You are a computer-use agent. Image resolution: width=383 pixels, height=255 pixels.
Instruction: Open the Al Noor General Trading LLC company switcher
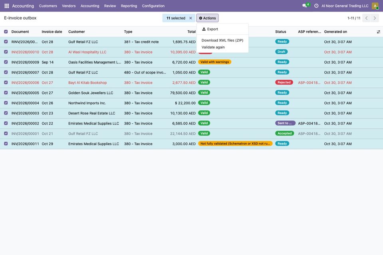click(x=345, y=6)
